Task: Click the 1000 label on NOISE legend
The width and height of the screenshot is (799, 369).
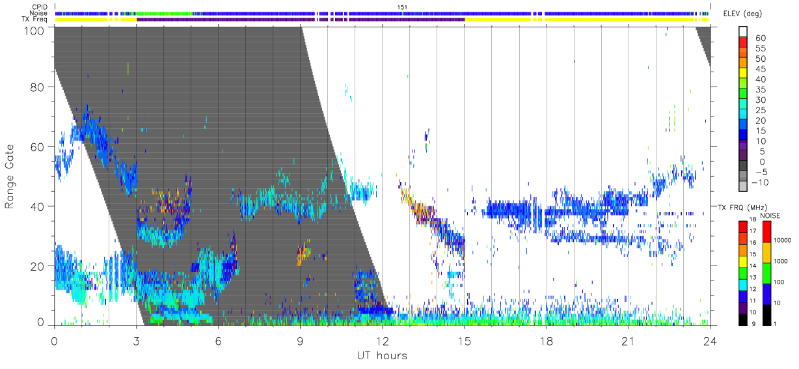Action: click(x=780, y=262)
